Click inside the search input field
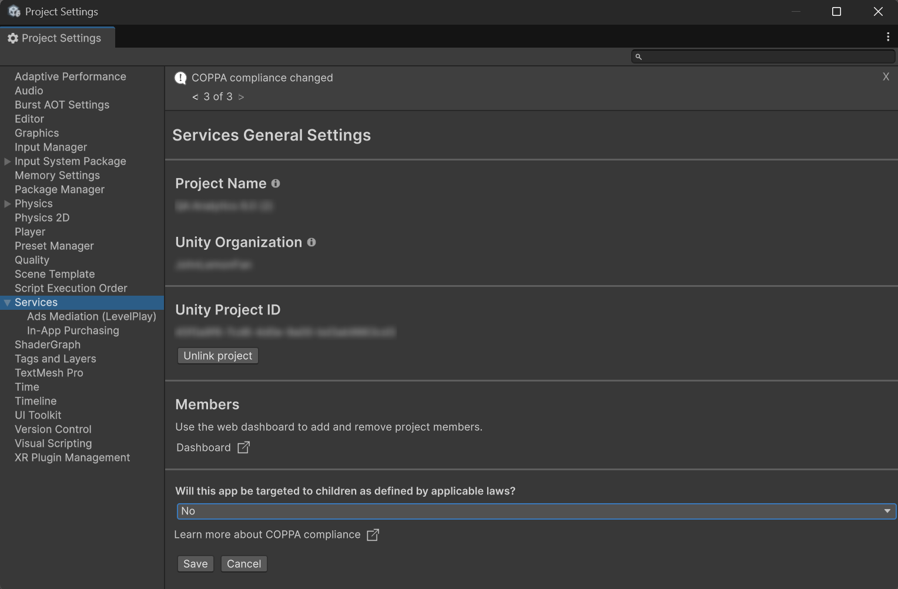 (764, 56)
